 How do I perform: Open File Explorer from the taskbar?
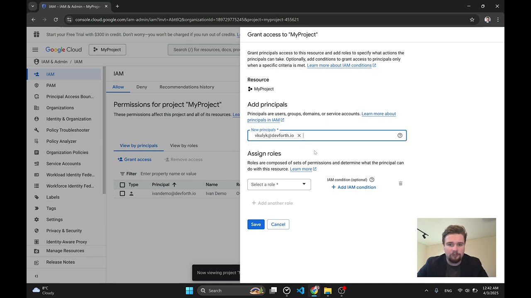pyautogui.click(x=328, y=291)
